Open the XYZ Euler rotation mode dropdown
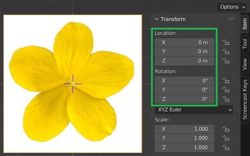Viewport: 250px width, 156px height. (194, 110)
